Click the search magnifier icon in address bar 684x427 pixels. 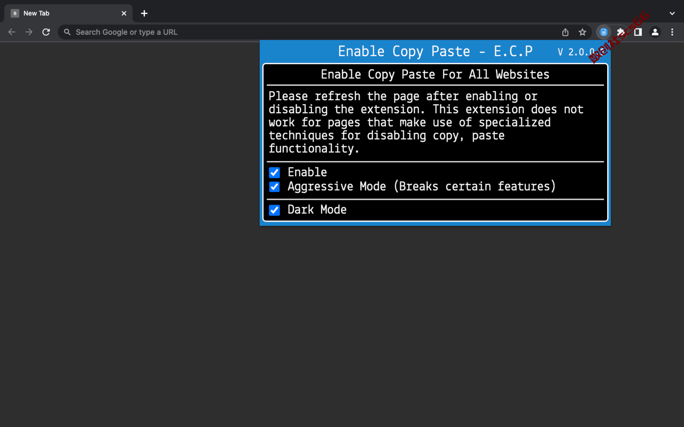[67, 32]
